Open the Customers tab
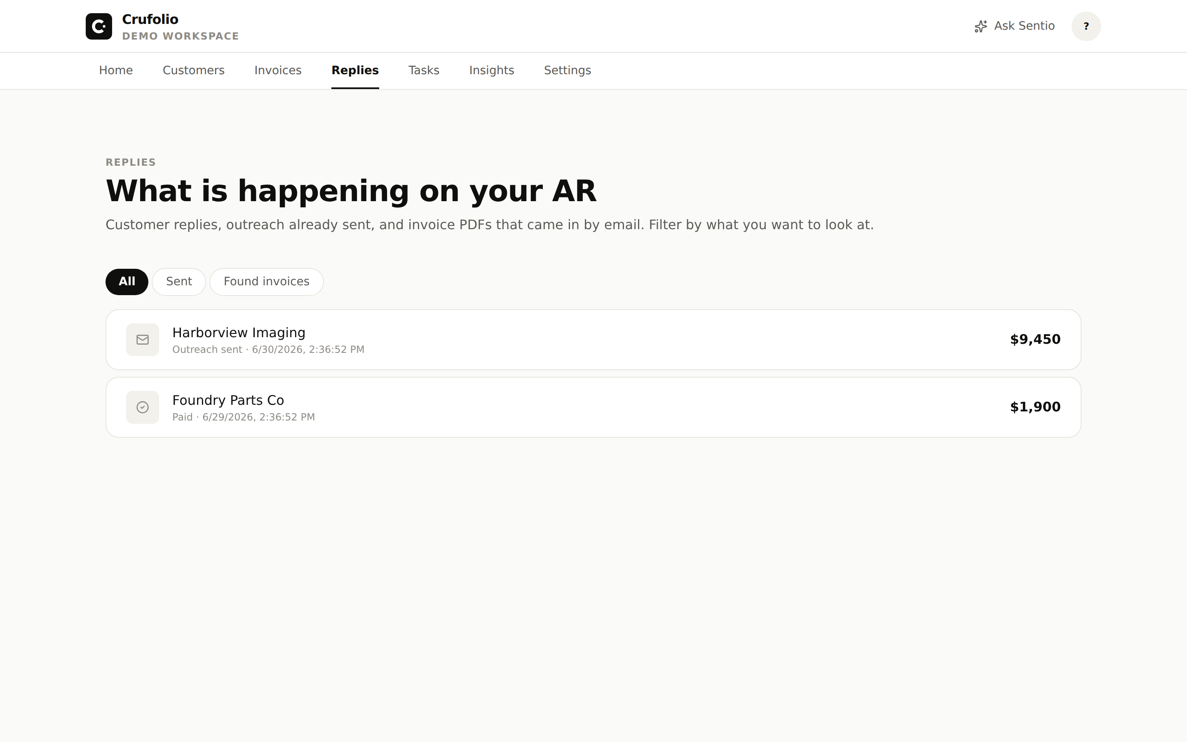The height and width of the screenshot is (742, 1187). point(194,70)
